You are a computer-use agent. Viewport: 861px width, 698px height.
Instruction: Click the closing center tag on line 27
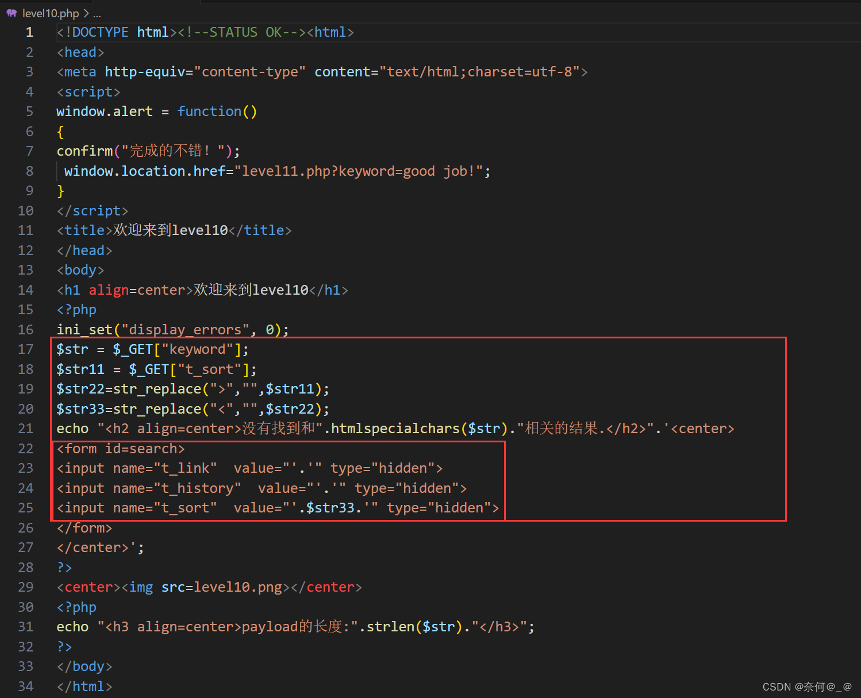click(93, 547)
